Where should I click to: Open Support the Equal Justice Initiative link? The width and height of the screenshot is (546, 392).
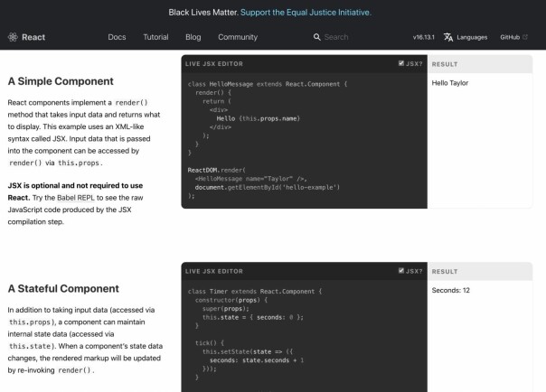306,13
